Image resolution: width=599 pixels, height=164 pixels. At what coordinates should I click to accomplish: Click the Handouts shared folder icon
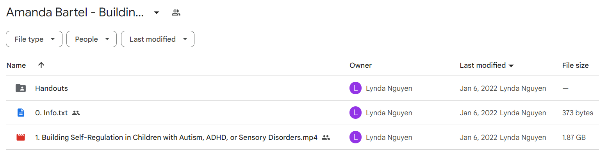[x=21, y=88]
